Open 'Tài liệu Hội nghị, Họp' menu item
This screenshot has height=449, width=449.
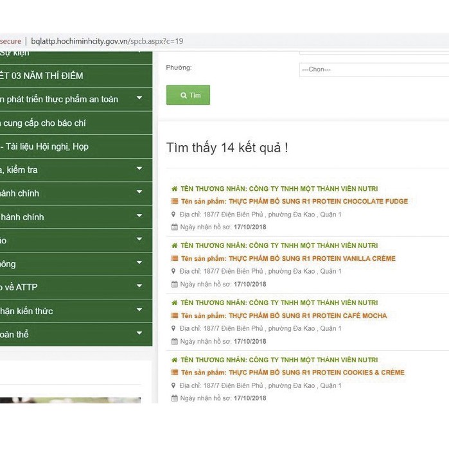[x=76, y=146]
